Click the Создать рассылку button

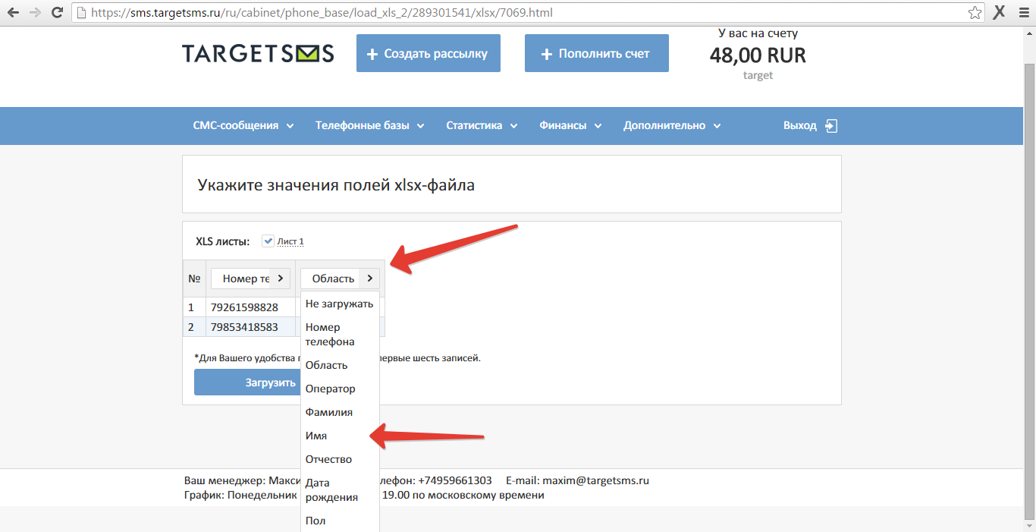tap(429, 53)
